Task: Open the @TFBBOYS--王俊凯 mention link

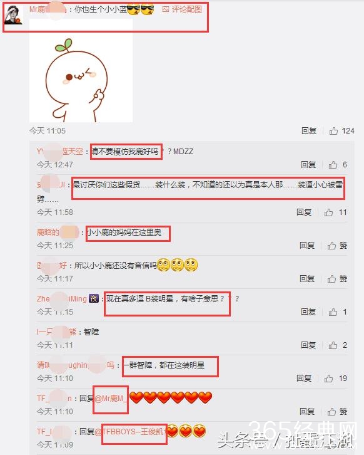Action: point(129,432)
